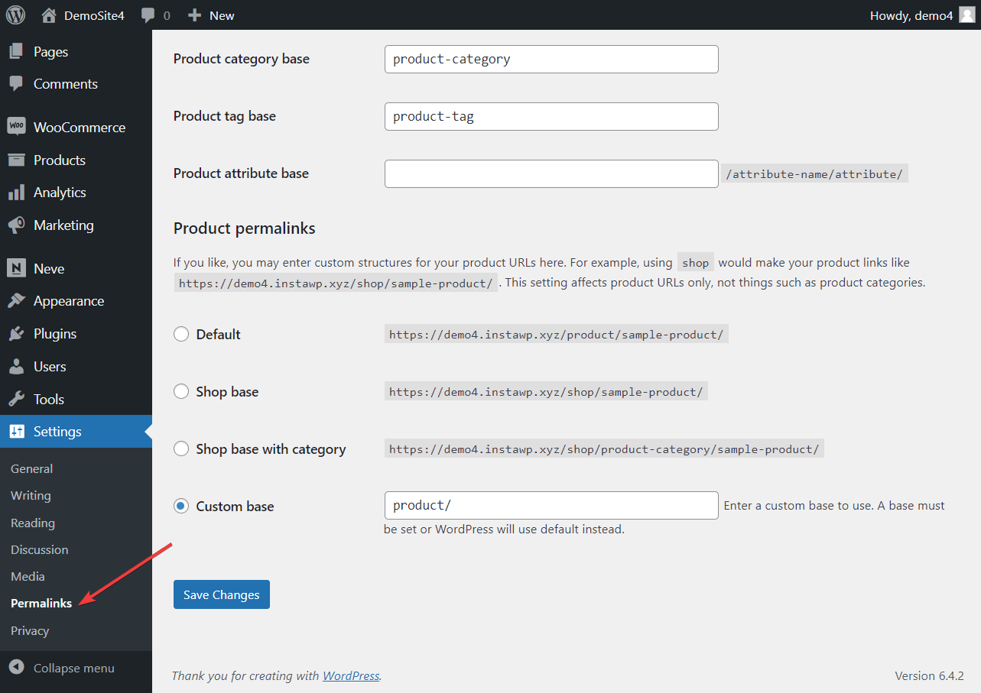Click the WordPress logo in the admin bar

point(15,15)
